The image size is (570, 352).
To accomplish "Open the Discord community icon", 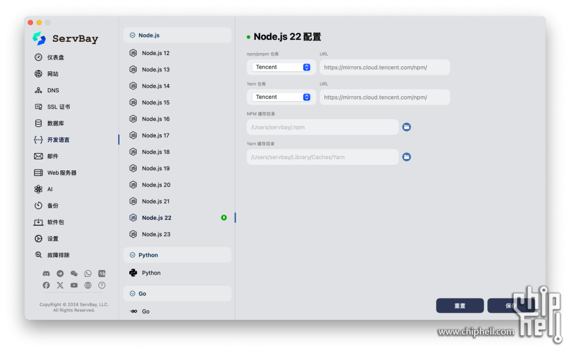I will point(46,274).
